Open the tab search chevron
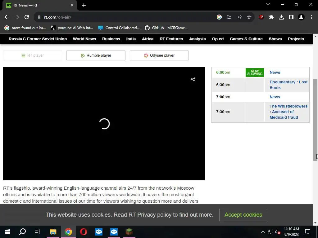 pos(268,4)
